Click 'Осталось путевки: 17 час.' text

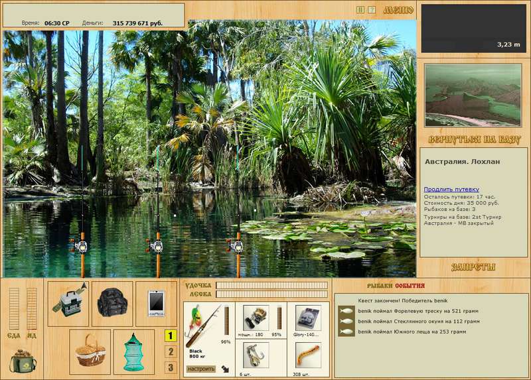click(x=459, y=197)
